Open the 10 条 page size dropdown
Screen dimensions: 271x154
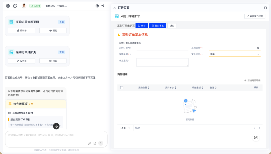tap(125, 128)
